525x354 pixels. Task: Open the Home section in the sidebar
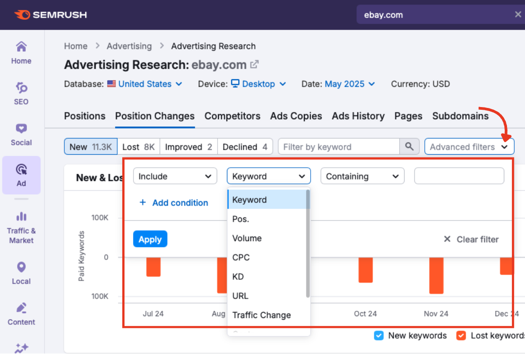point(21,52)
